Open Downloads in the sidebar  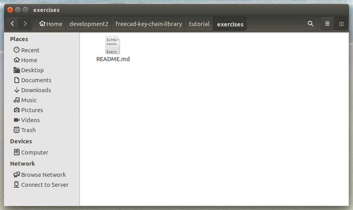(42, 90)
